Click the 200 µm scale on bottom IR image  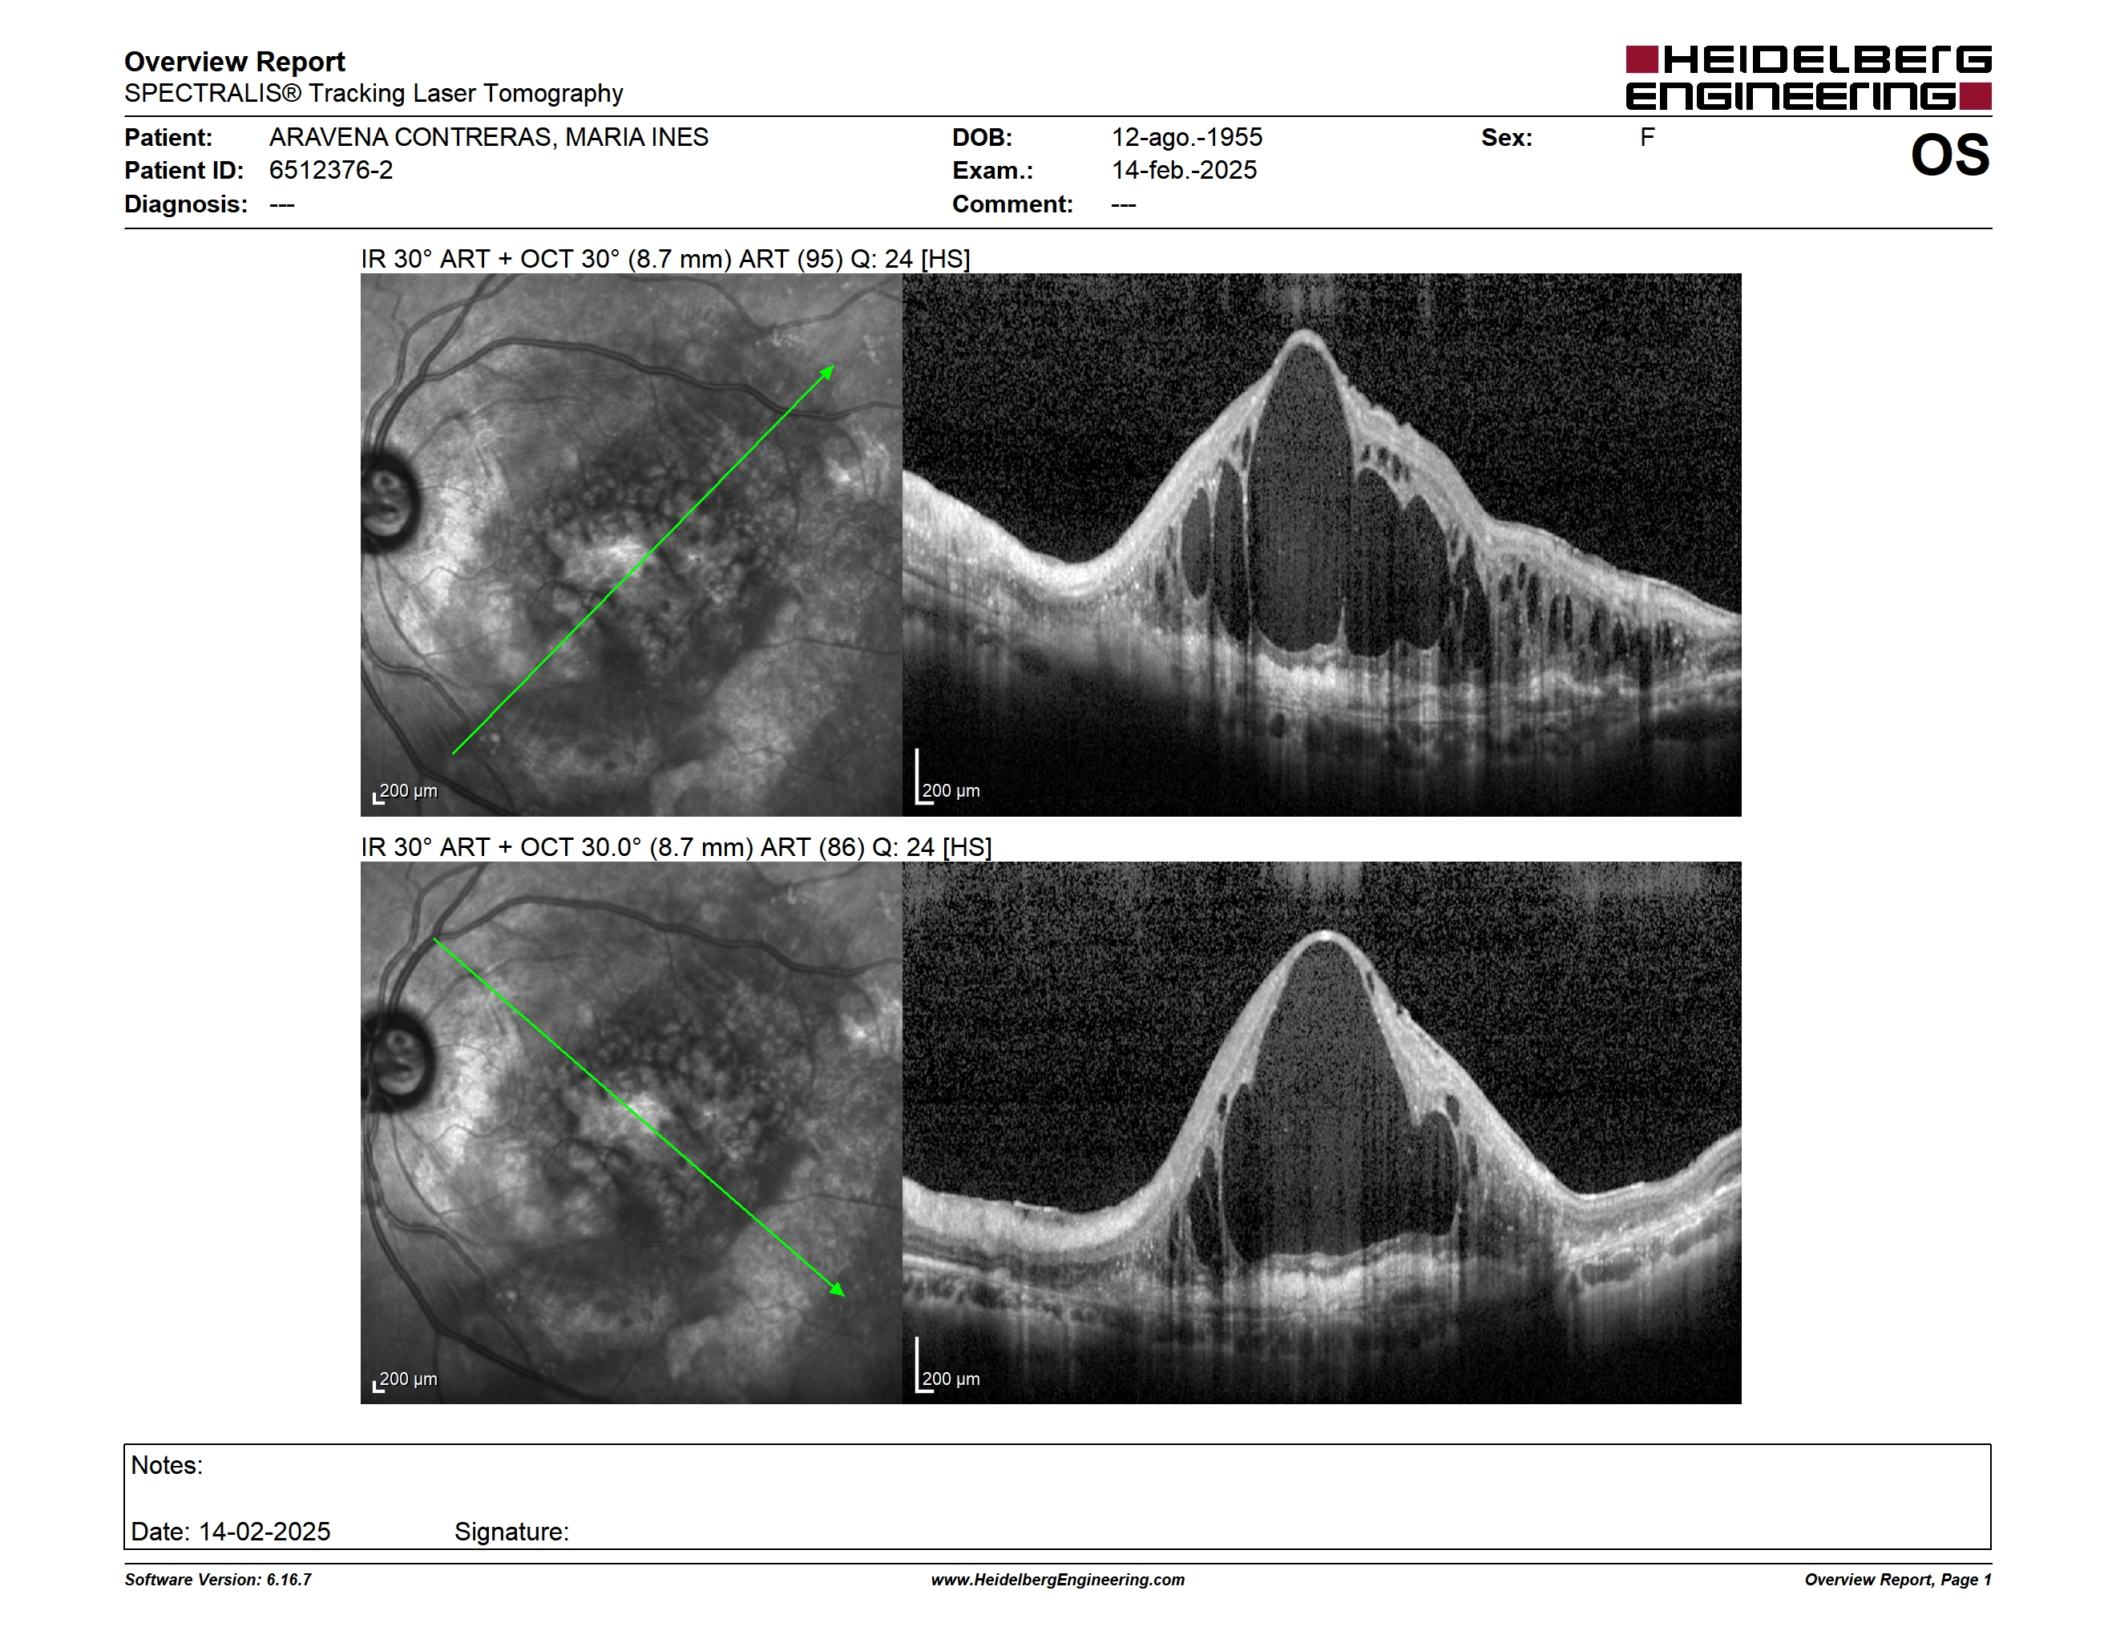(x=406, y=1380)
